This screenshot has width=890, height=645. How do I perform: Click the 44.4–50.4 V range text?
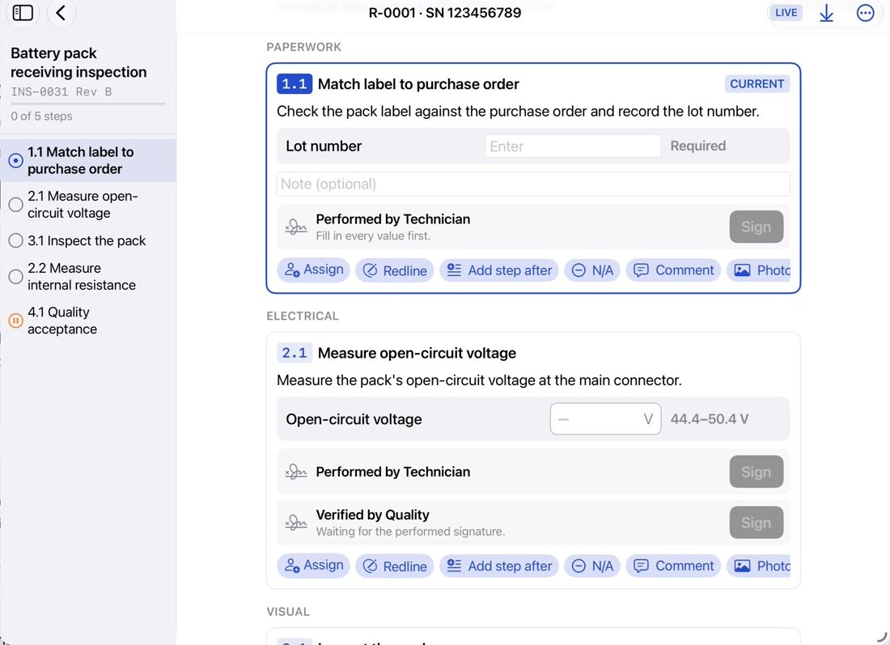(709, 419)
